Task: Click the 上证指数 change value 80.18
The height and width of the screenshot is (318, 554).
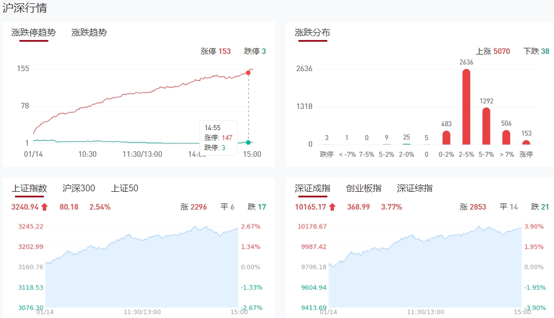Action: (x=69, y=207)
